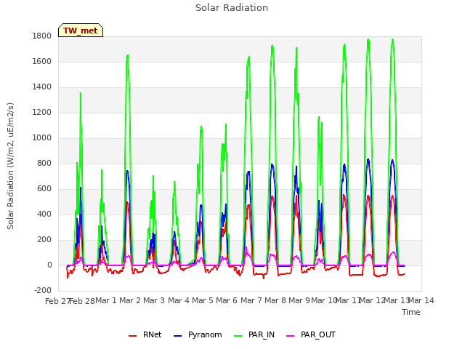
Task: Click the Mar 2 x-axis label
Action: [x=130, y=300]
